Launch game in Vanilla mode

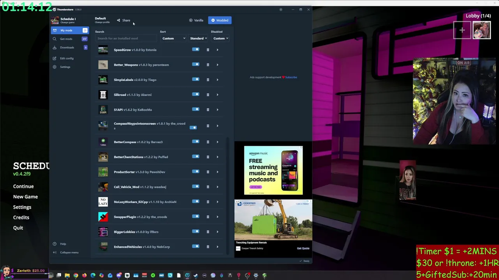[196, 20]
